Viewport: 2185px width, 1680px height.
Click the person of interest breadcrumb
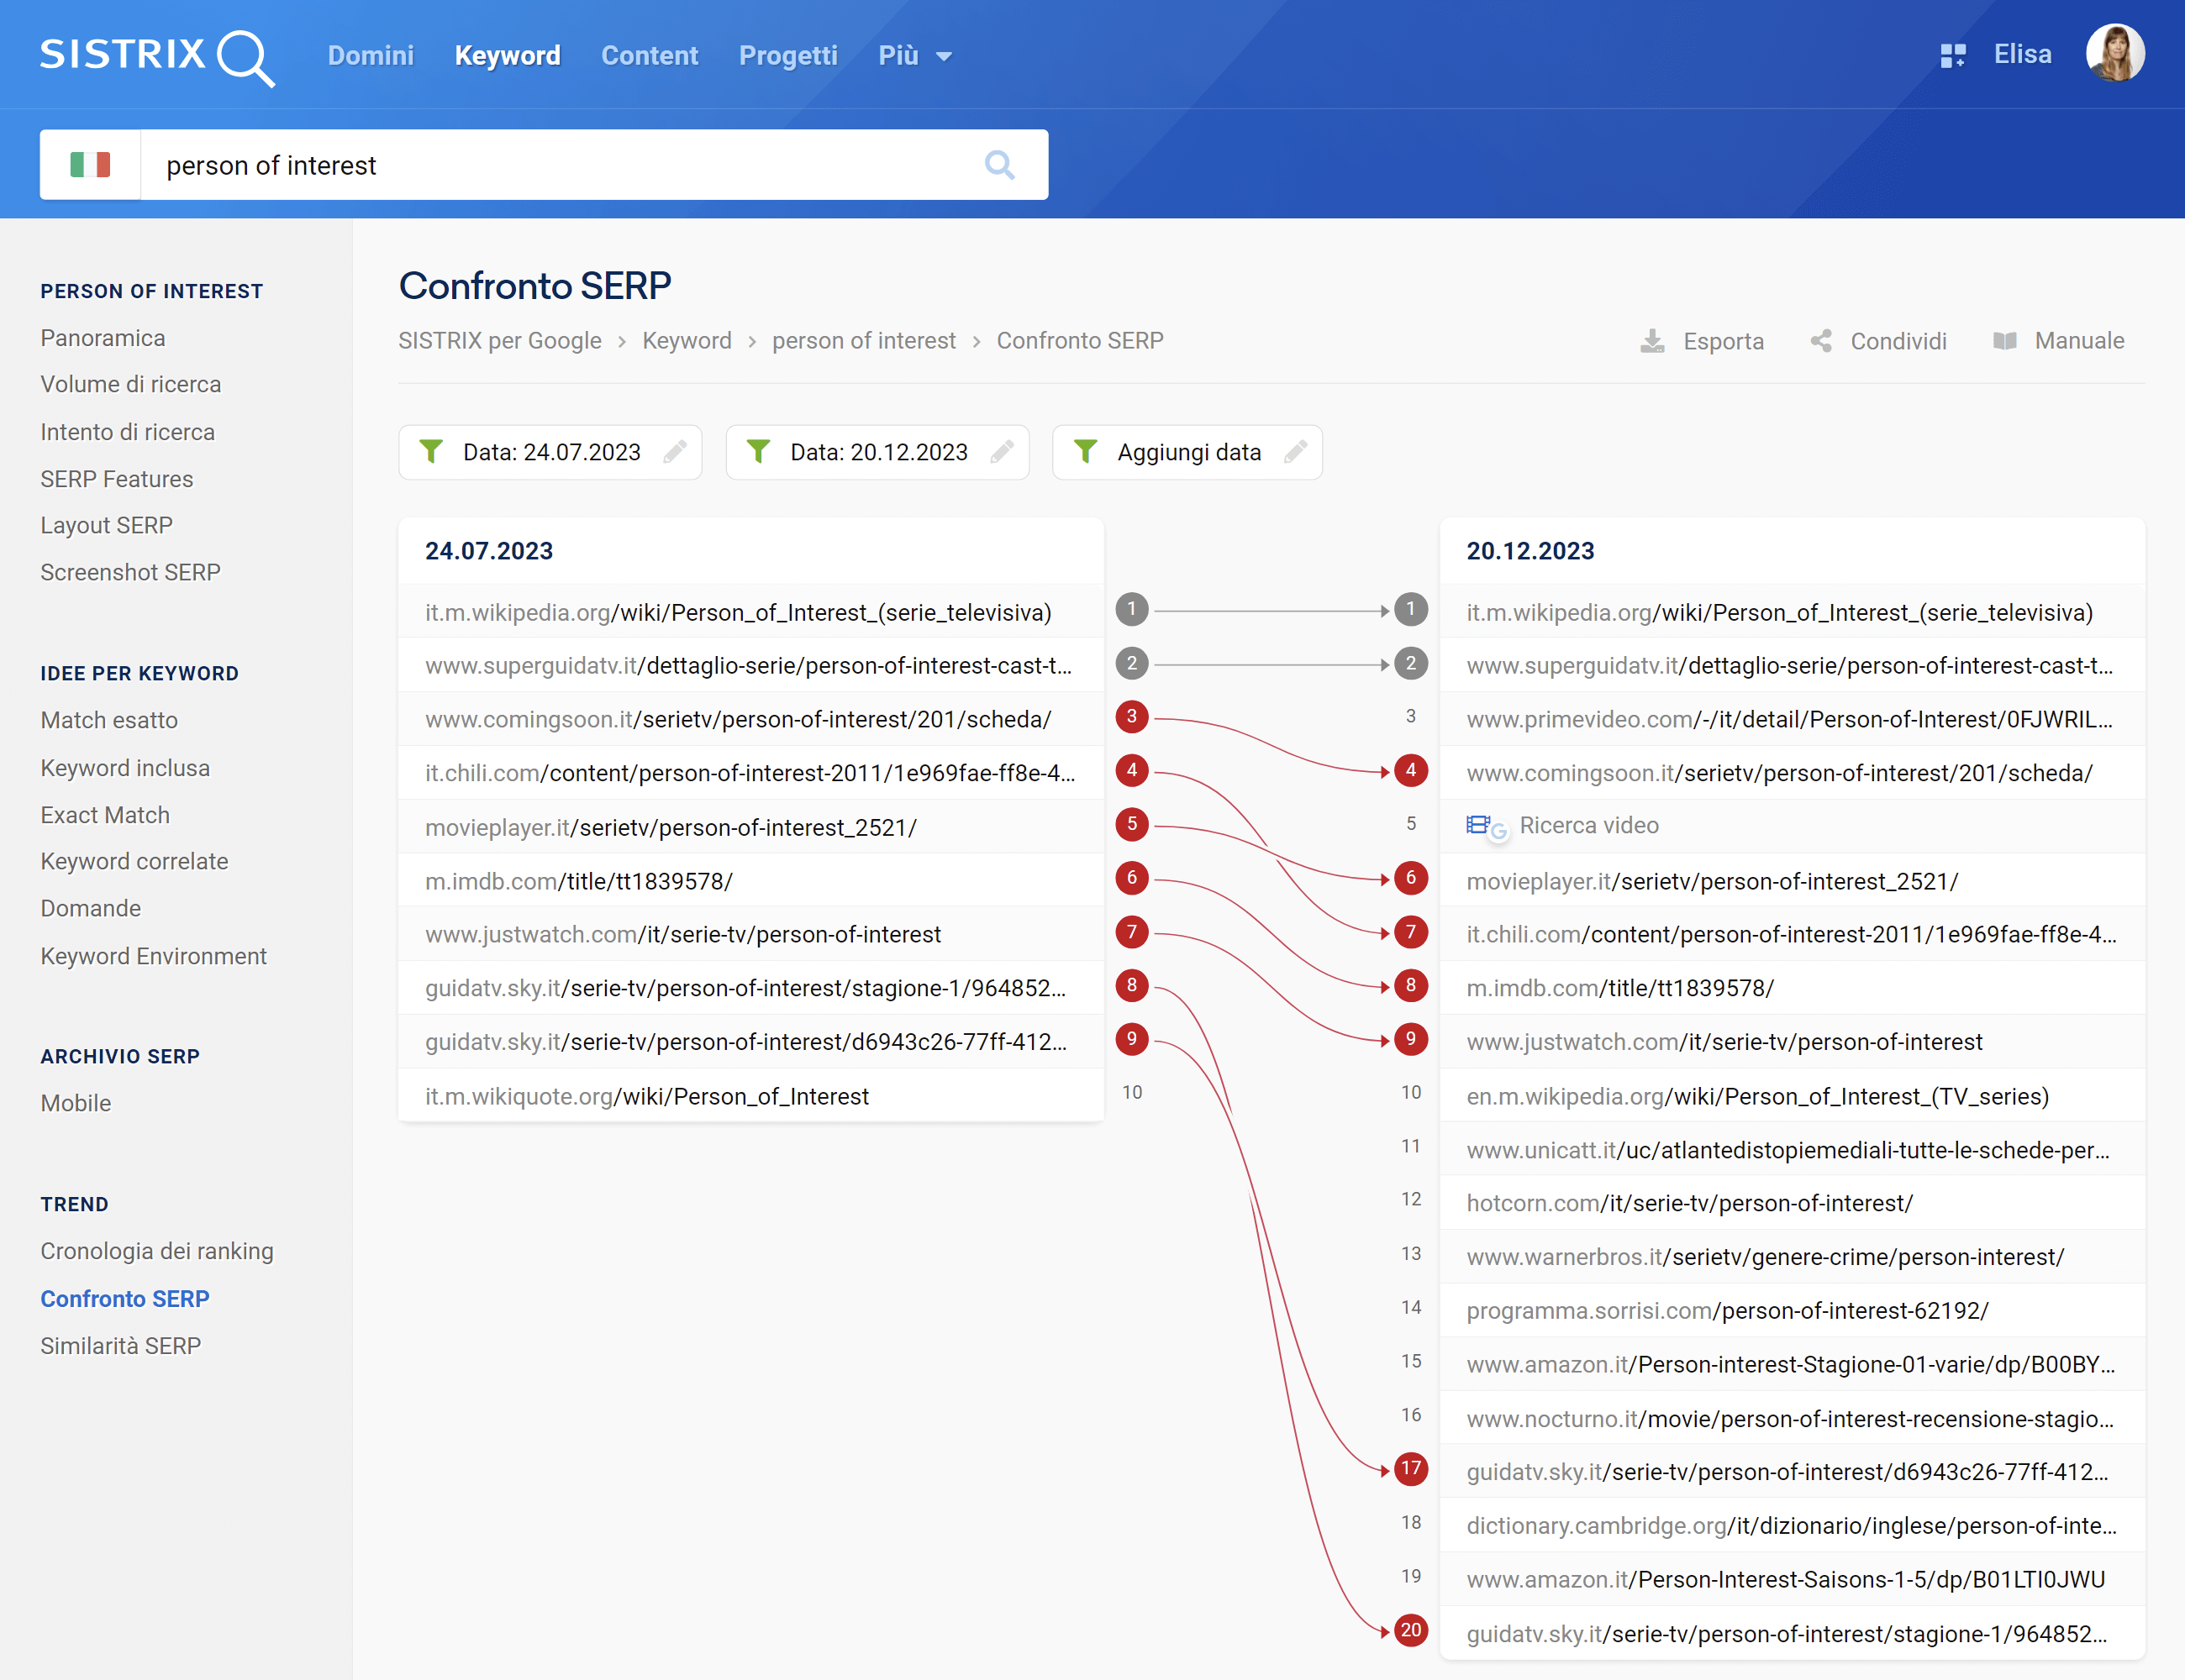tap(865, 341)
